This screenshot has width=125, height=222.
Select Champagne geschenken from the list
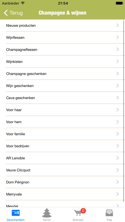[x=62, y=74]
